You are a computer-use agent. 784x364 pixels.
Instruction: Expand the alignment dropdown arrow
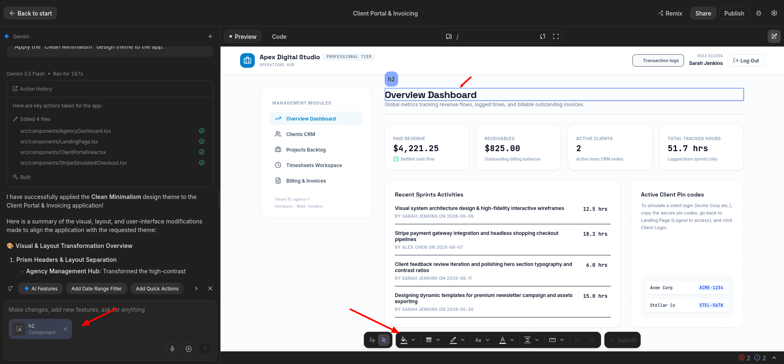pos(537,340)
